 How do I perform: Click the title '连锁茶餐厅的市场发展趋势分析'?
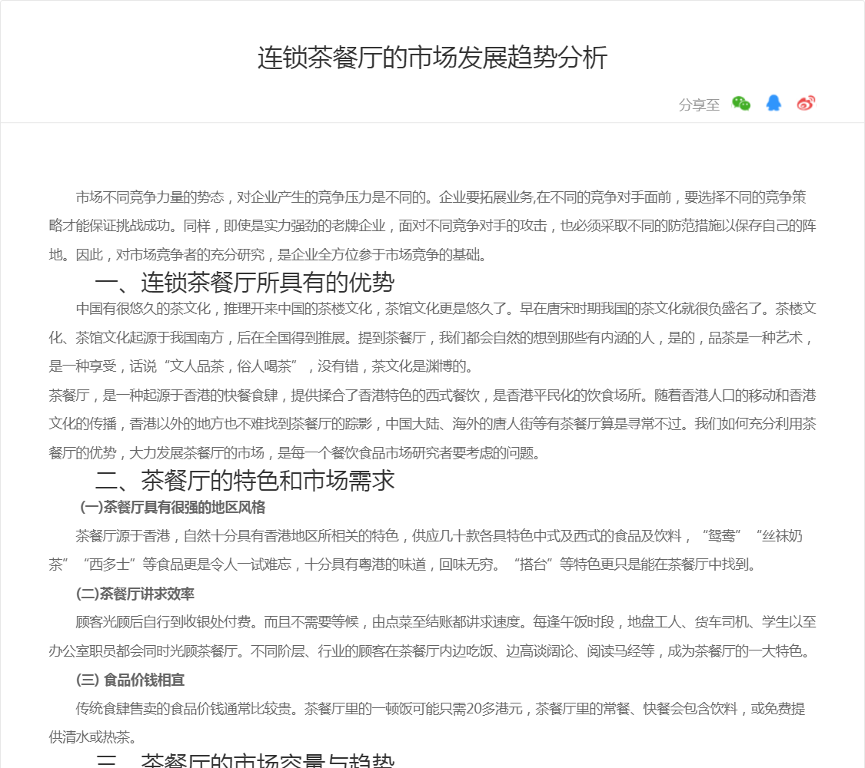pos(432,58)
